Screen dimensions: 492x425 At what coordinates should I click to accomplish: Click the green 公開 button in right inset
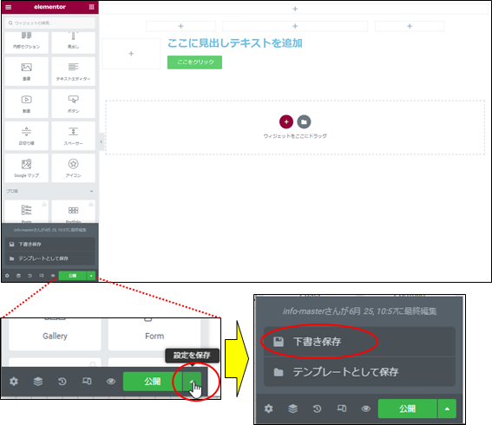[407, 409]
